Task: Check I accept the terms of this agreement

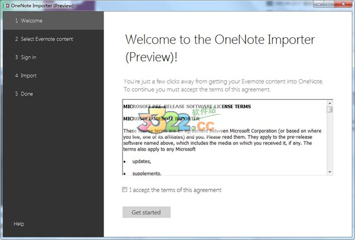Action: click(x=124, y=190)
